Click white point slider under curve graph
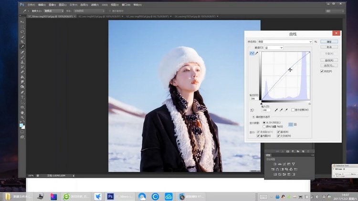The image size is (358, 201). (310, 104)
